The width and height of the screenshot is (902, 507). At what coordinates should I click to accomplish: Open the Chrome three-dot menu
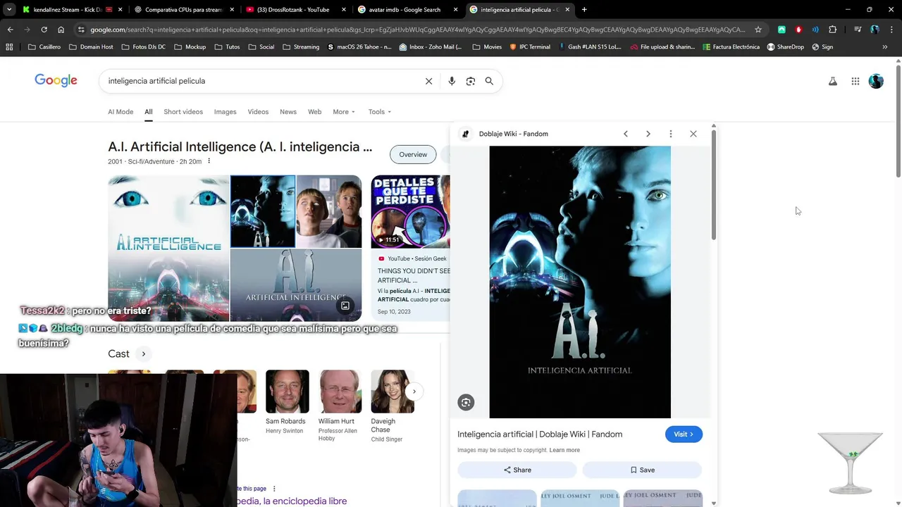(891, 30)
